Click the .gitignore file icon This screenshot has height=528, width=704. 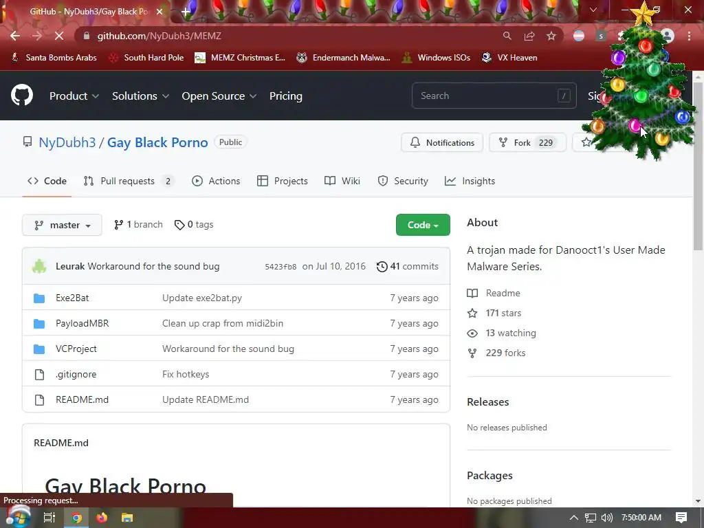(x=39, y=375)
